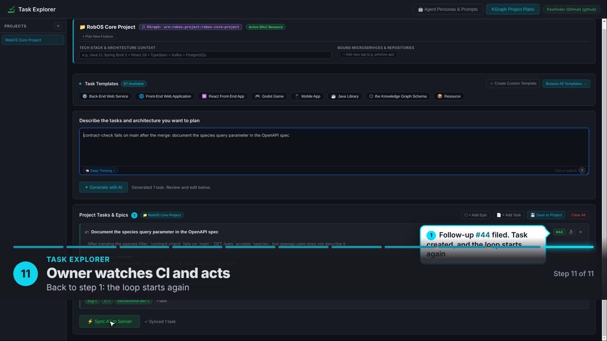The image size is (607, 341).
Task: Click Generate with AI
Action: pyautogui.click(x=103, y=187)
